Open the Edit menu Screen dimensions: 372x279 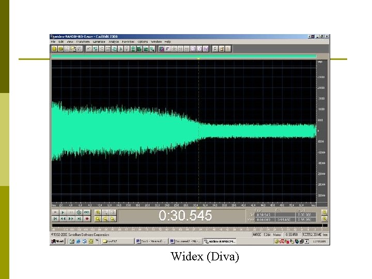click(x=61, y=41)
